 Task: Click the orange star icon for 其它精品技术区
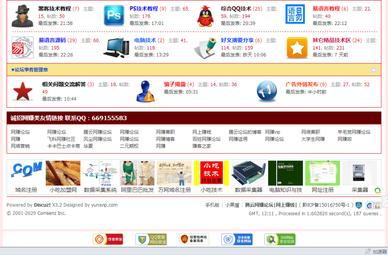click(x=297, y=47)
